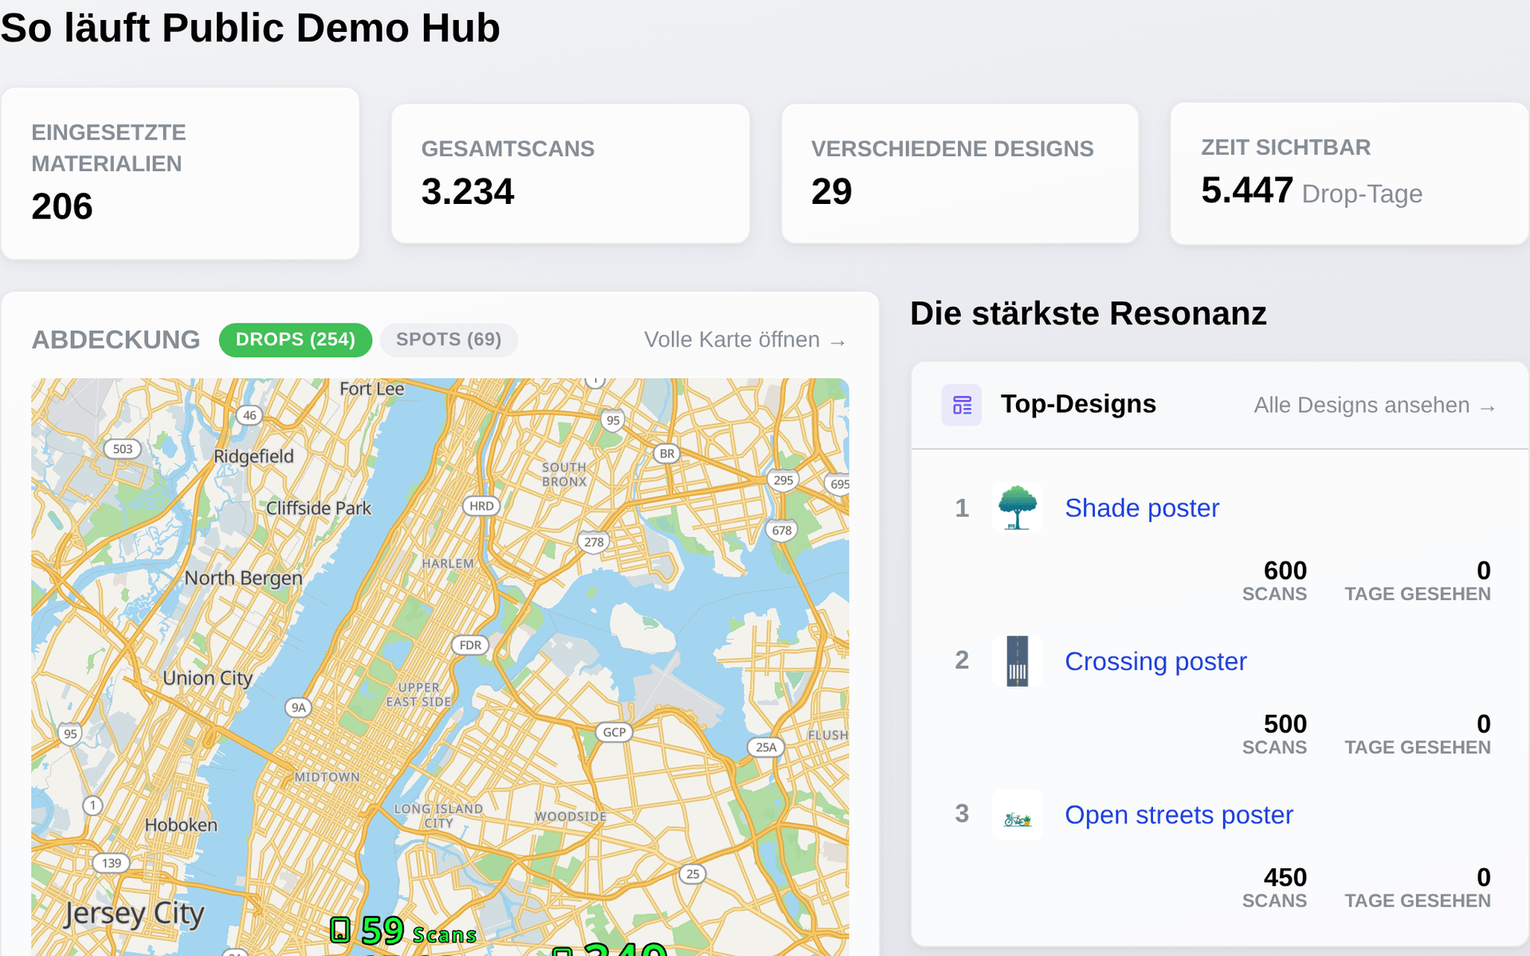Click the Zeit Sichtbar Drop-Tage card
This screenshot has width=1530, height=956.
(1349, 174)
